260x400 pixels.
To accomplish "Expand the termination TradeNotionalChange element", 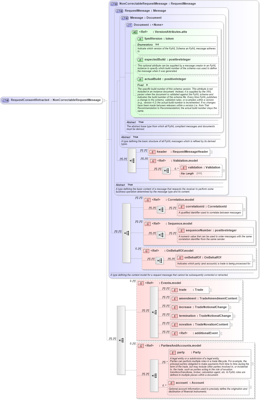I will (x=234, y=316).
